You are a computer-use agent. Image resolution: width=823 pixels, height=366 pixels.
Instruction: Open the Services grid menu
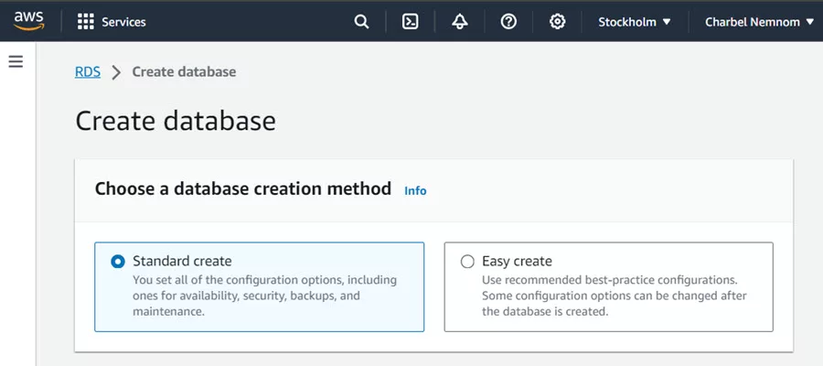[x=86, y=22]
